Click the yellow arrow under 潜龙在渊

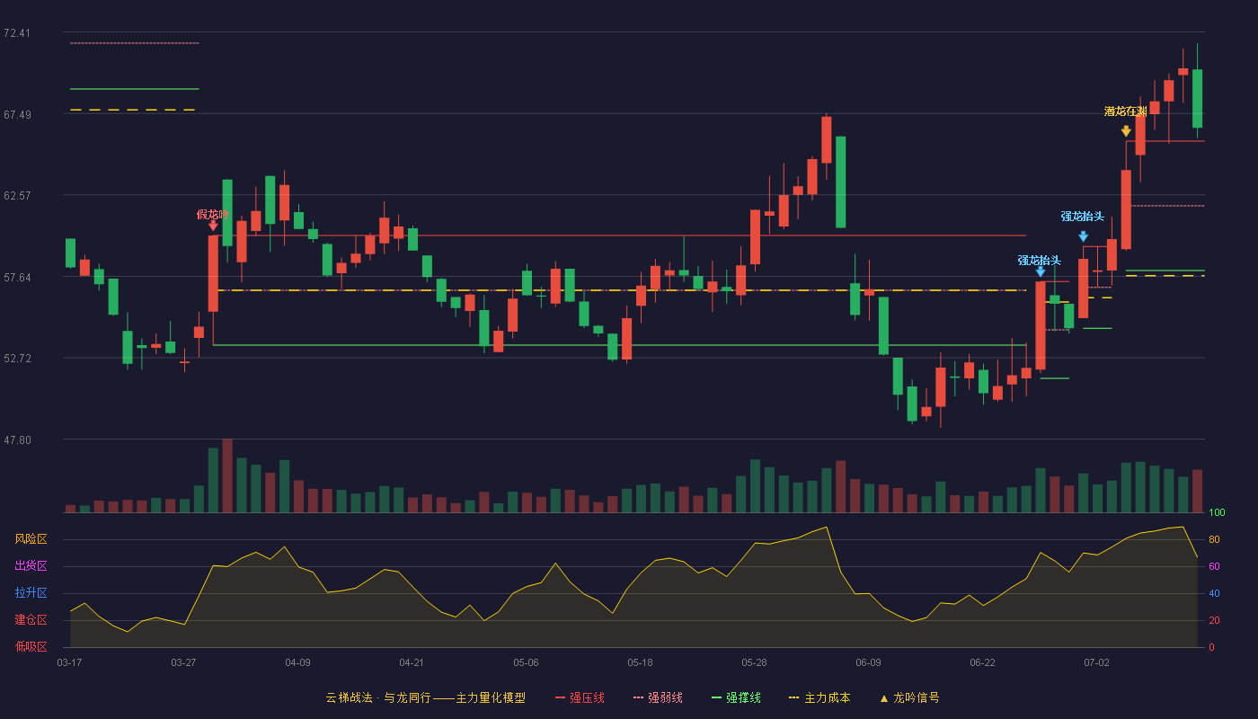(x=1126, y=131)
